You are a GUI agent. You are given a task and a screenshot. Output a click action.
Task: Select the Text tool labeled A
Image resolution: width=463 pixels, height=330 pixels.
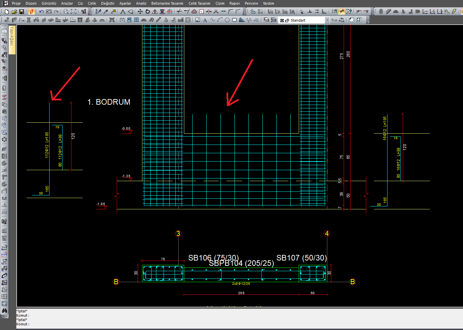(205, 20)
